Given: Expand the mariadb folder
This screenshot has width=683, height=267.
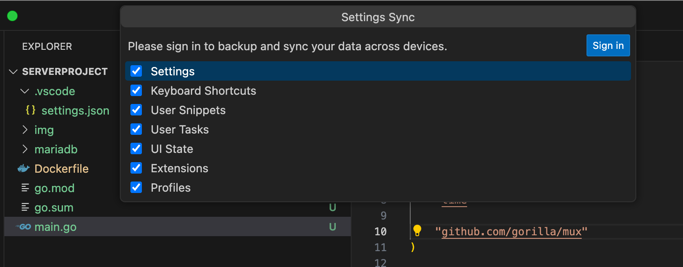Looking at the screenshot, I should [x=25, y=149].
